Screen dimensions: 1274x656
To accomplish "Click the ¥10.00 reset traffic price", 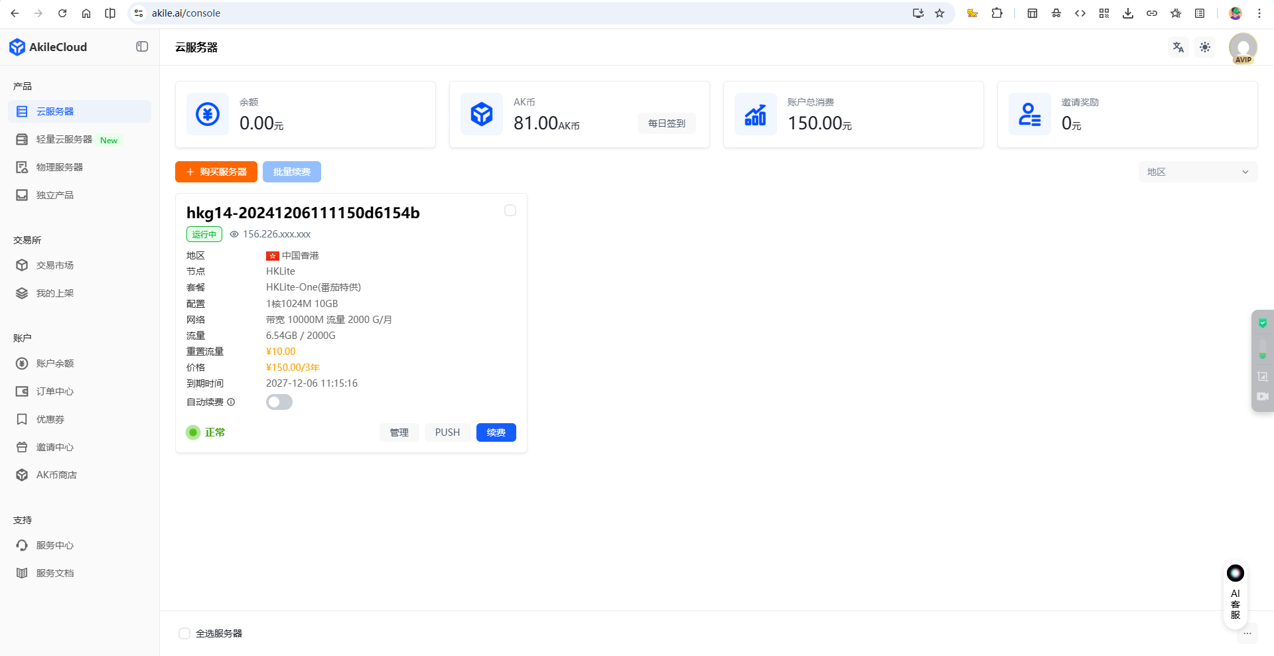I will (281, 352).
